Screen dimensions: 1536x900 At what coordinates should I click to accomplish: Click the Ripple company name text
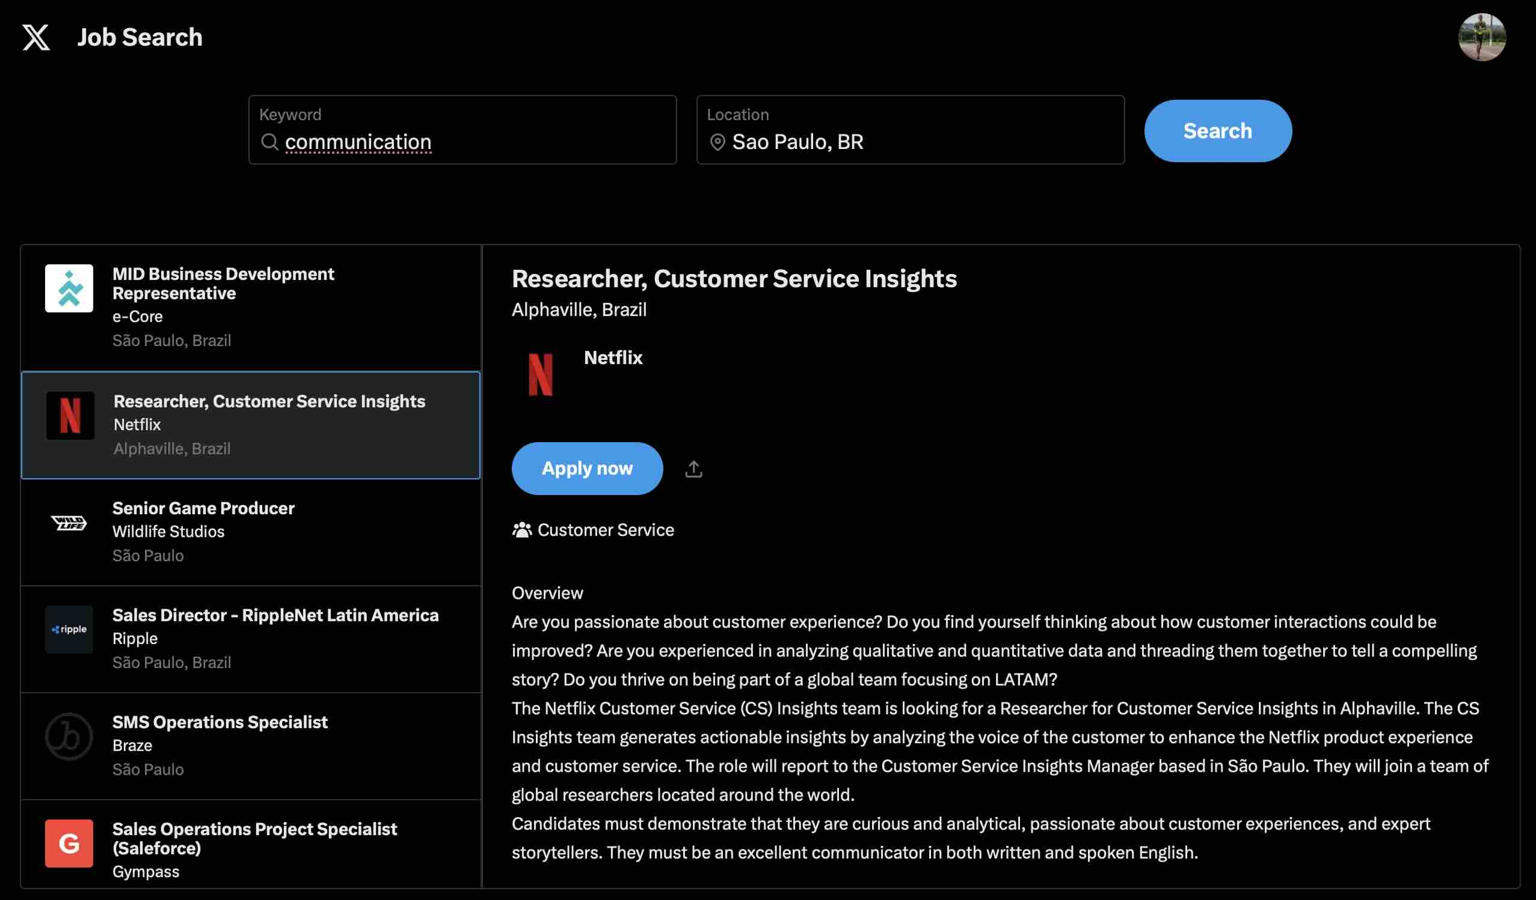click(x=135, y=639)
